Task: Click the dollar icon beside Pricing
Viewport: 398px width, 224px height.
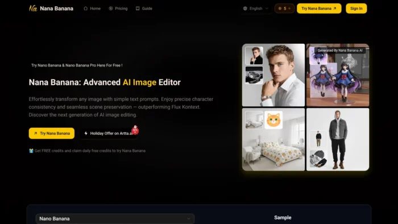Action: [x=111, y=9]
